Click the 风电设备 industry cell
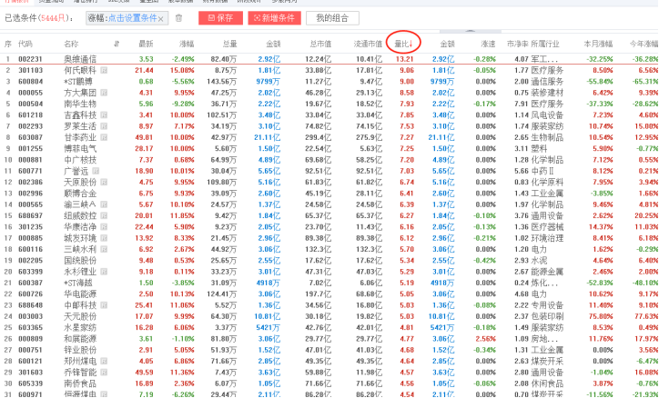Viewport: 659px width, 398px height. tap(547, 114)
